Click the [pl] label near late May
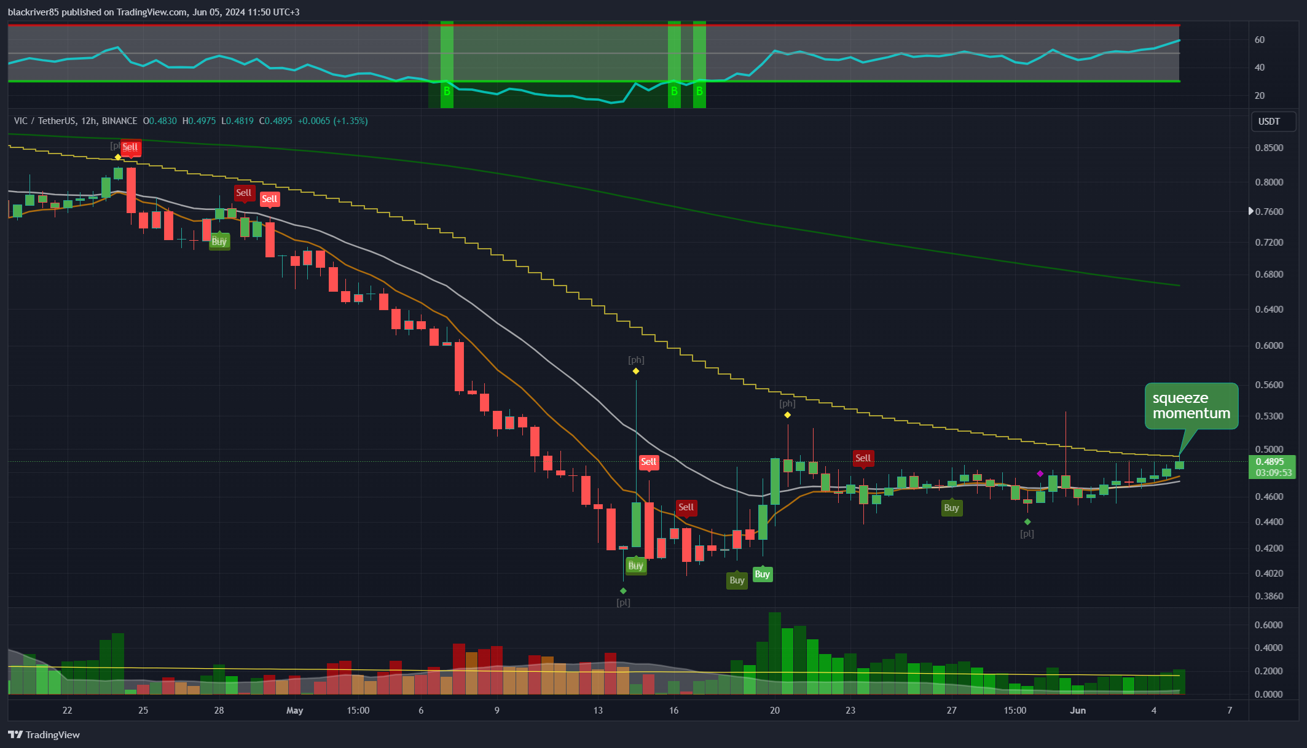This screenshot has height=748, width=1307. (x=1027, y=534)
